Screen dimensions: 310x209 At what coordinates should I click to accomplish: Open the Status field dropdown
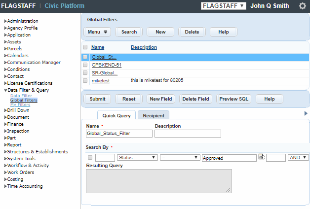[137, 158]
